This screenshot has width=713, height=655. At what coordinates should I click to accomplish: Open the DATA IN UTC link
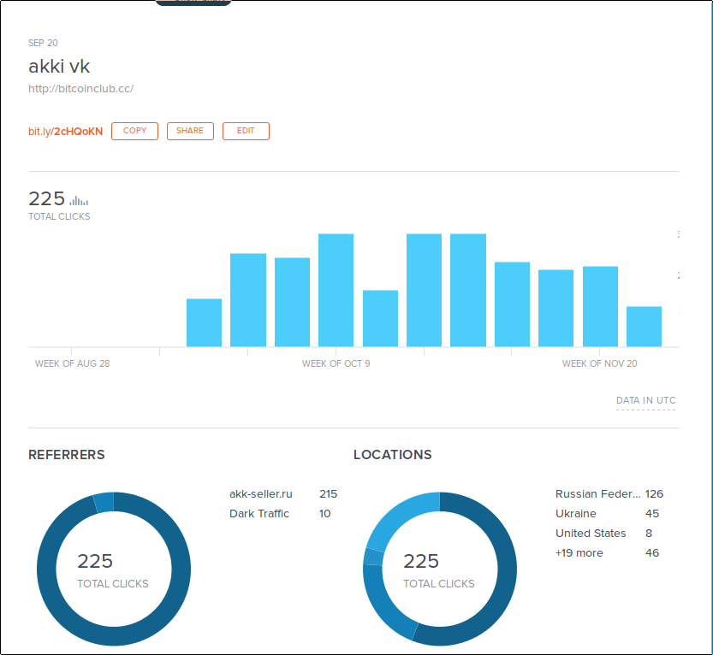[645, 401]
